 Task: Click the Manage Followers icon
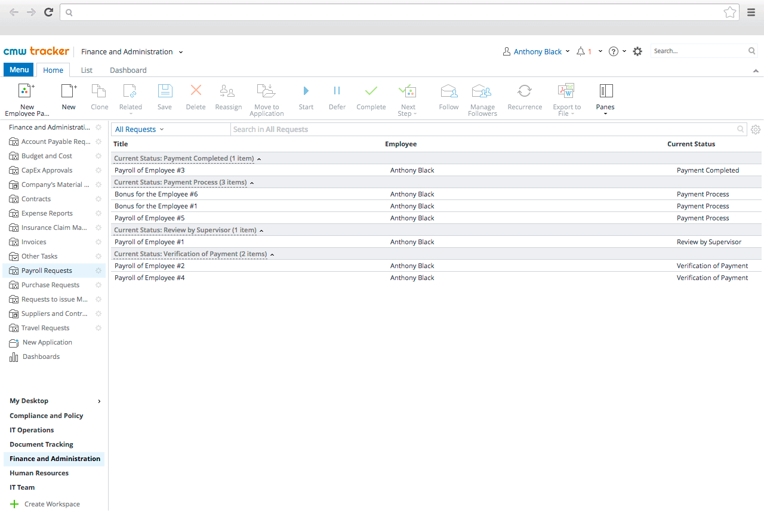[482, 91]
